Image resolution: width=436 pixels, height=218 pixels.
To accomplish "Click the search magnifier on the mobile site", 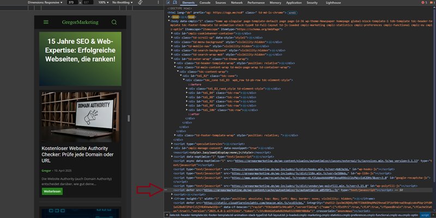I will (x=114, y=22).
